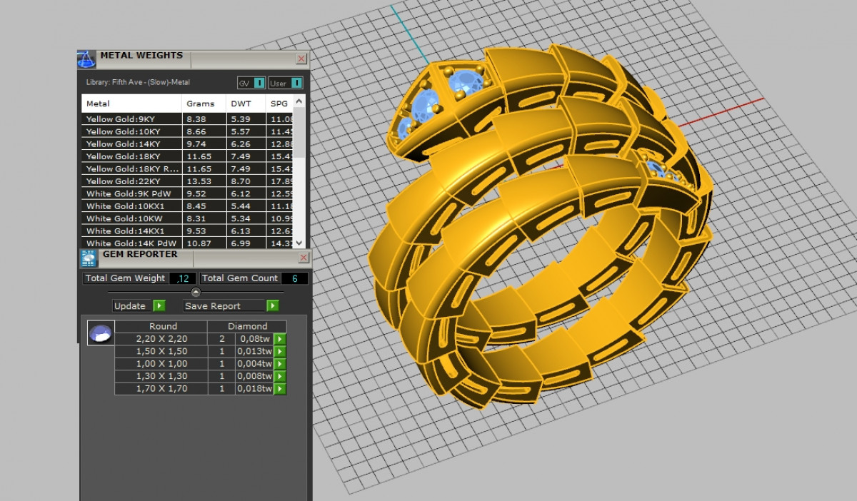Select the White Gold:10KW row
Screen dimensions: 857x501
point(132,218)
